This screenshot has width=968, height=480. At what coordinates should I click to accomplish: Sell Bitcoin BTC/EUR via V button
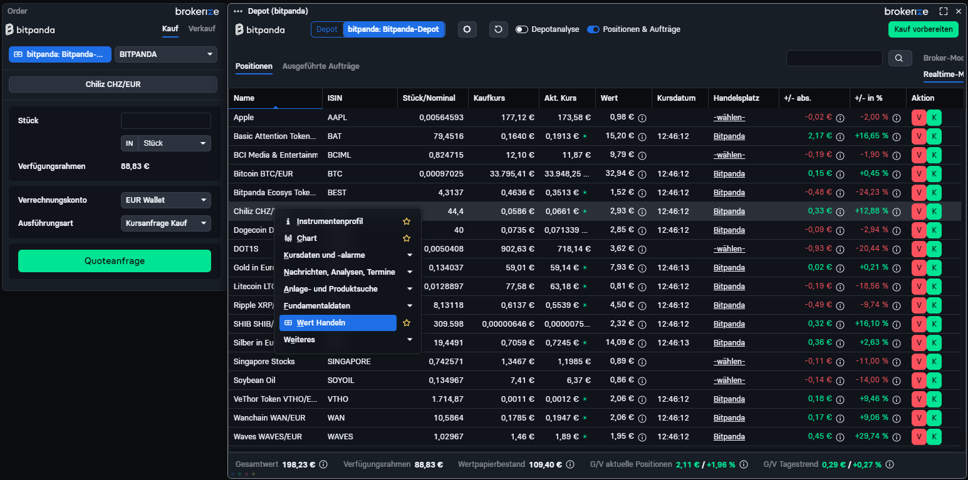point(919,173)
